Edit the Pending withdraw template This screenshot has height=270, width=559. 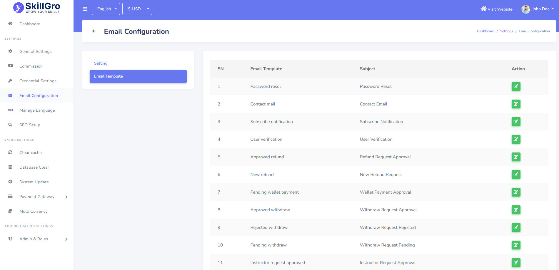(x=516, y=245)
